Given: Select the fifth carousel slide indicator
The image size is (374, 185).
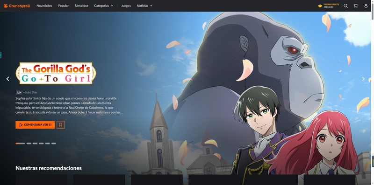Looking at the screenshot, I should coord(48,144).
